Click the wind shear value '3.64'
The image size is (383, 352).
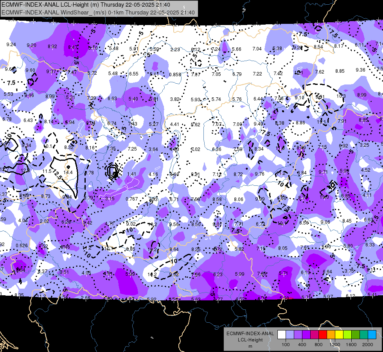click(x=153, y=149)
